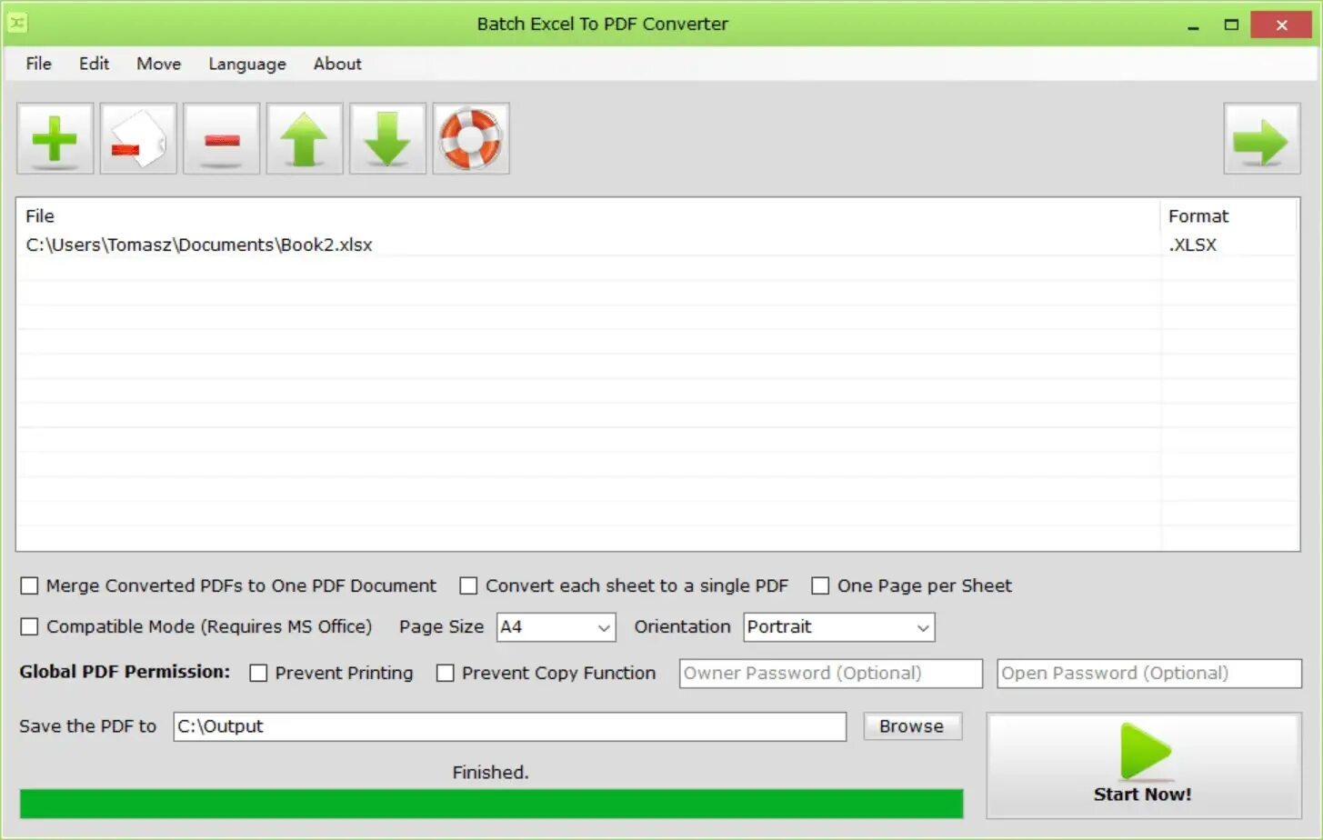Open the Edit menu
Viewport: 1323px width, 840px height.
[x=94, y=64]
